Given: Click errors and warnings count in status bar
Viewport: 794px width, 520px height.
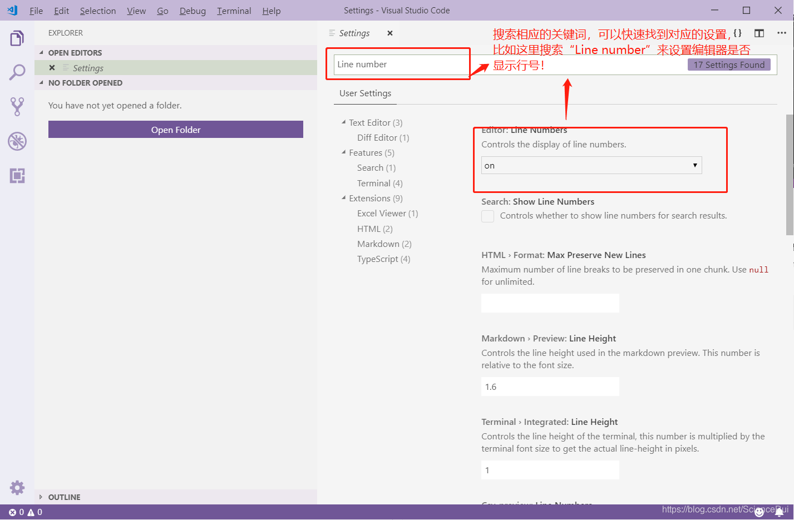Looking at the screenshot, I should click(26, 512).
